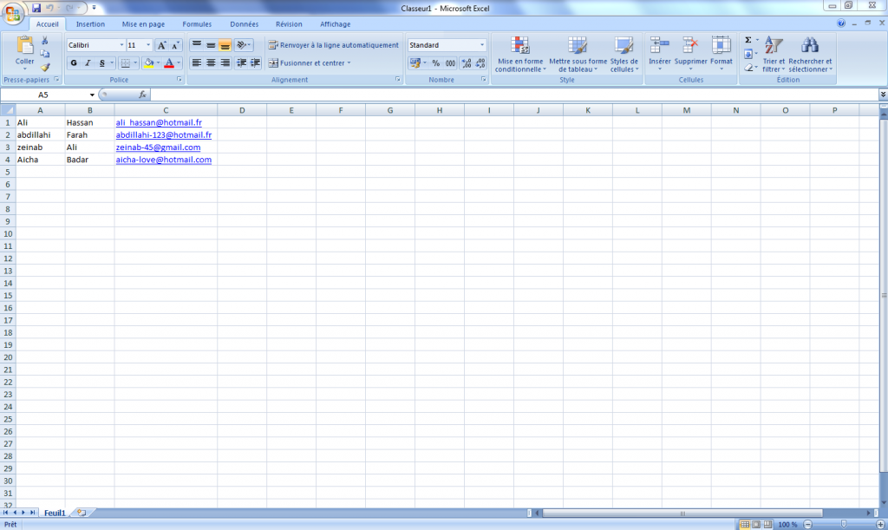888x530 pixels.
Task: Open the Name Box dropdown arrow
Action: coord(92,95)
